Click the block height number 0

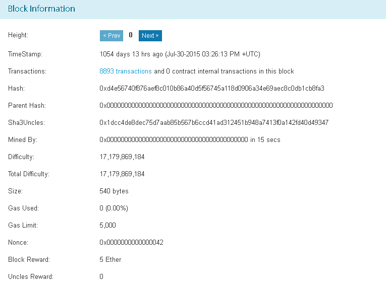(x=131, y=35)
